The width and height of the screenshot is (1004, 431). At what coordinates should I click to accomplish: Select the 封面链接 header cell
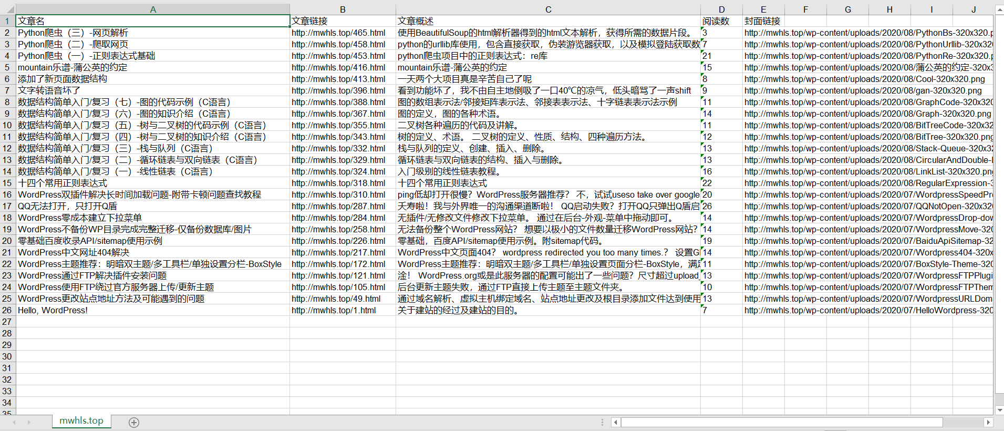coord(763,21)
